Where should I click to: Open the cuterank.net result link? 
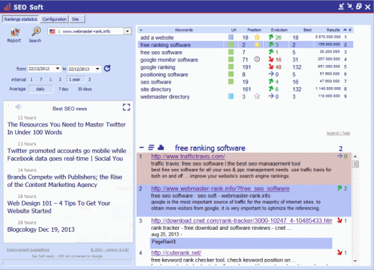pyautogui.click(x=177, y=253)
